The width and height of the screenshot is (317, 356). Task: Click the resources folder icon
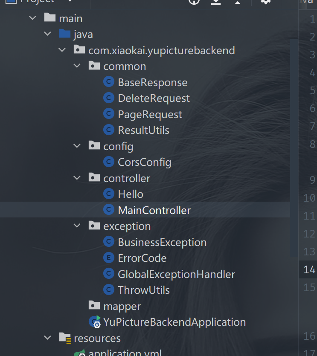coord(65,338)
